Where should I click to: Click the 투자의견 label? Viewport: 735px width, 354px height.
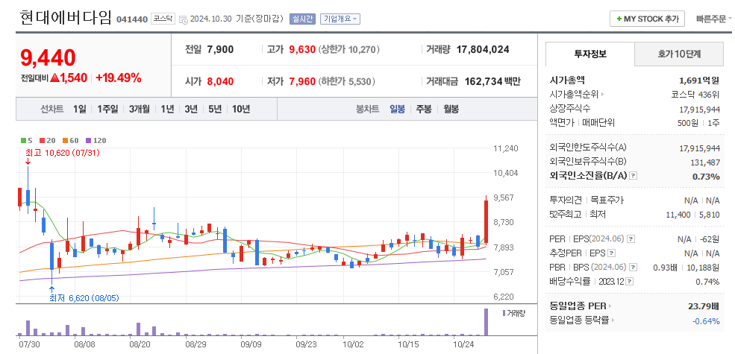click(566, 200)
